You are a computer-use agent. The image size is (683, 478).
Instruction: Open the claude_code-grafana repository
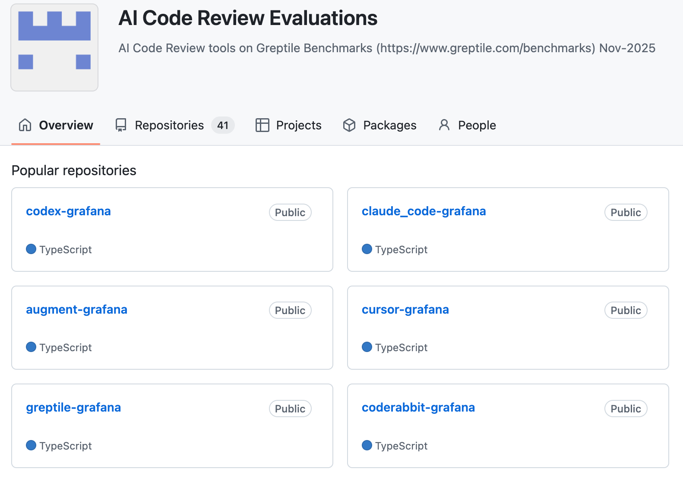pyautogui.click(x=424, y=211)
